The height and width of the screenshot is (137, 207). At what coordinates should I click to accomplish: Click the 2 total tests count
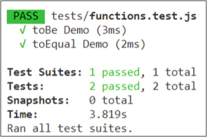coord(174,86)
